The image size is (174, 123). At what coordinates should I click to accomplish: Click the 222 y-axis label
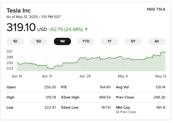[10, 69]
